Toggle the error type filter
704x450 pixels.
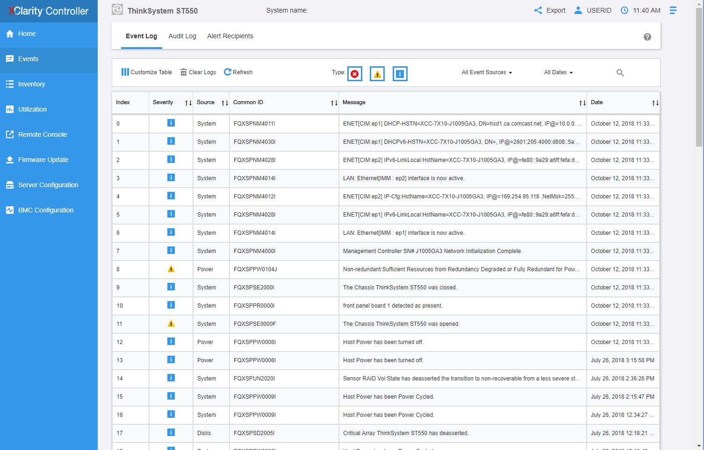[x=354, y=74]
